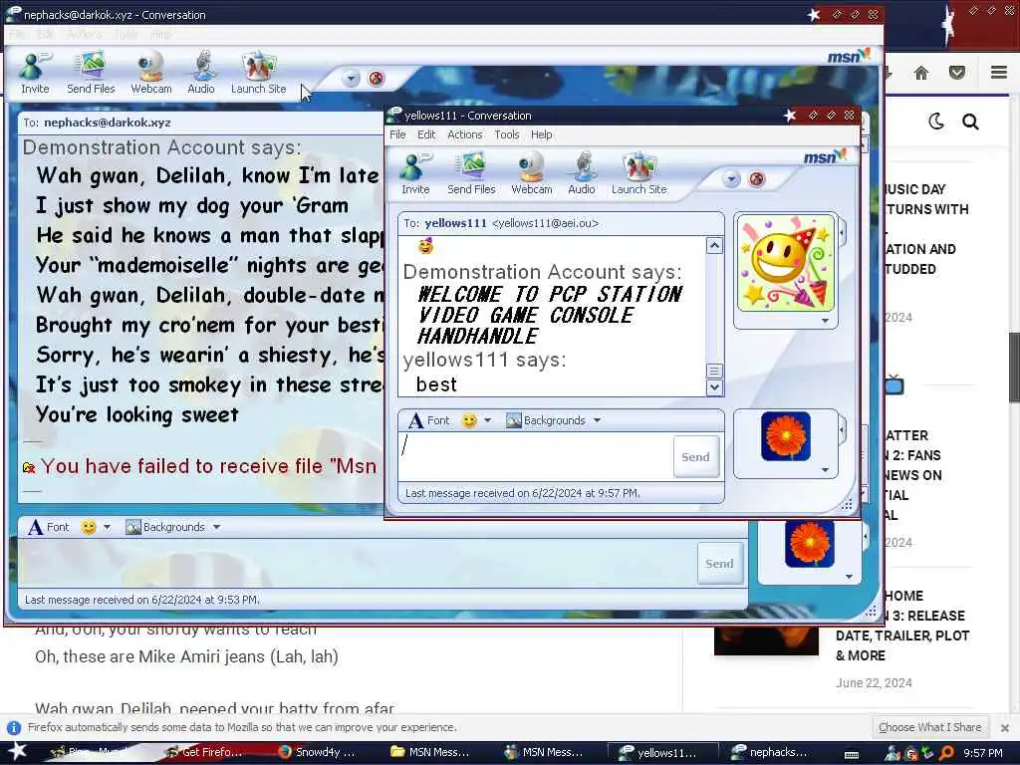Click block contact icon in yellows111 toolbar

click(x=757, y=179)
